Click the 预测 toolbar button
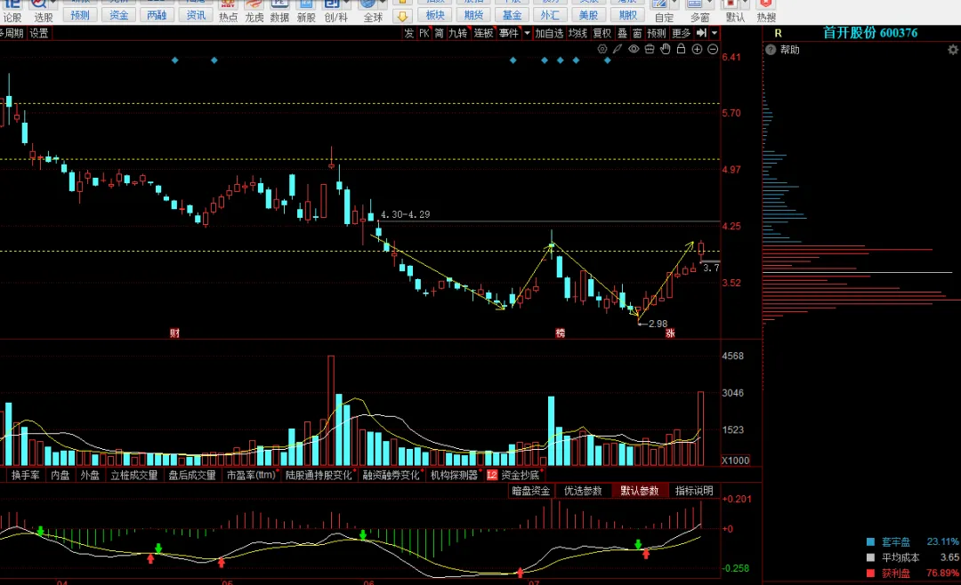The image size is (961, 585). coord(80,15)
